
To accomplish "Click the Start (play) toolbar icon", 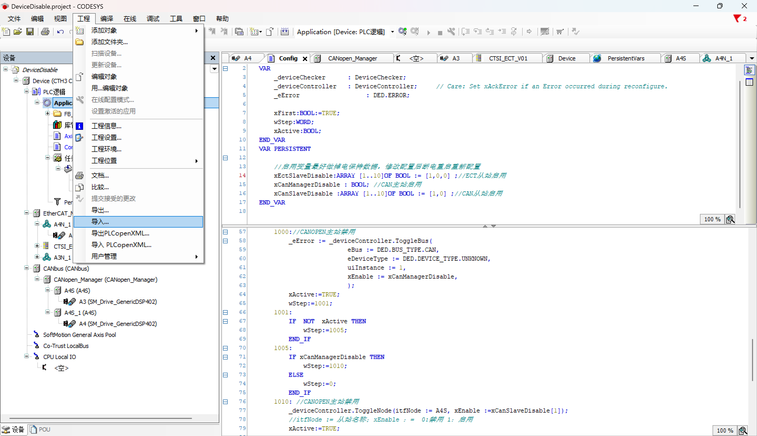I will pos(429,32).
